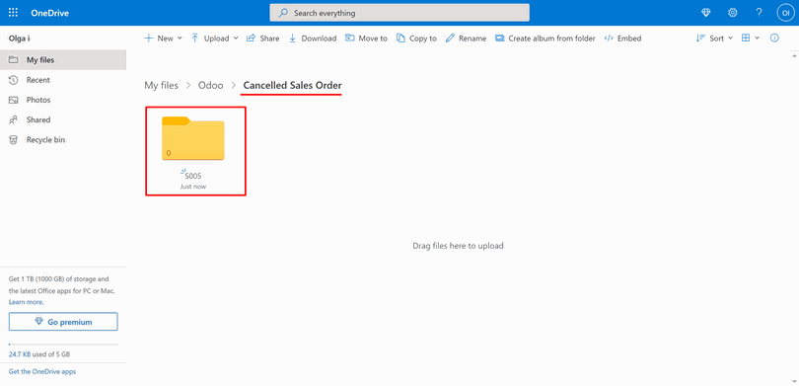Click the Download toolbar button
The image size is (799, 386).
tap(313, 39)
